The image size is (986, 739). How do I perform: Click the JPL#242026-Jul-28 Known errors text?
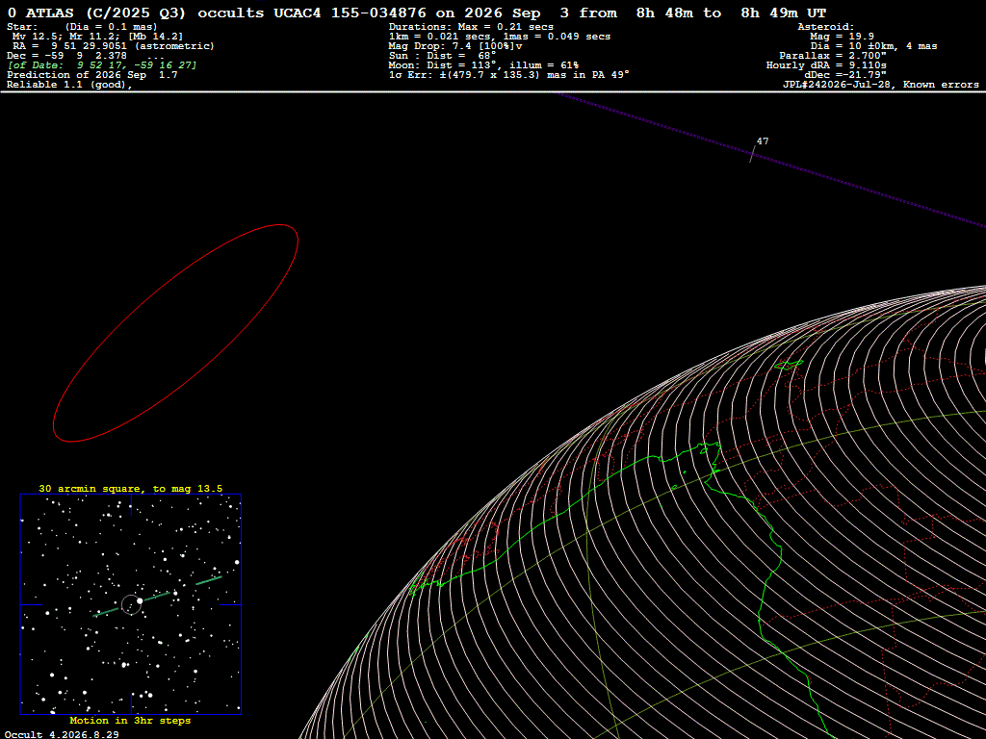880,85
